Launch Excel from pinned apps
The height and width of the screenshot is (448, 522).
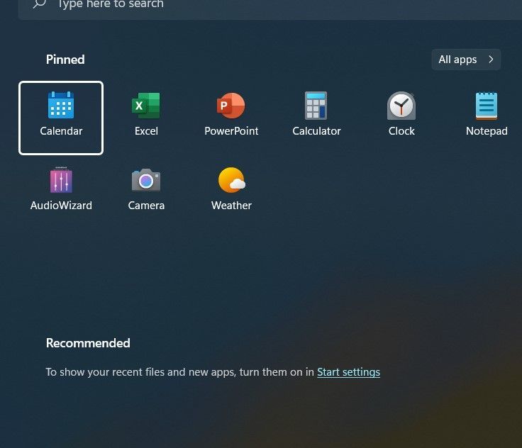[x=146, y=114]
